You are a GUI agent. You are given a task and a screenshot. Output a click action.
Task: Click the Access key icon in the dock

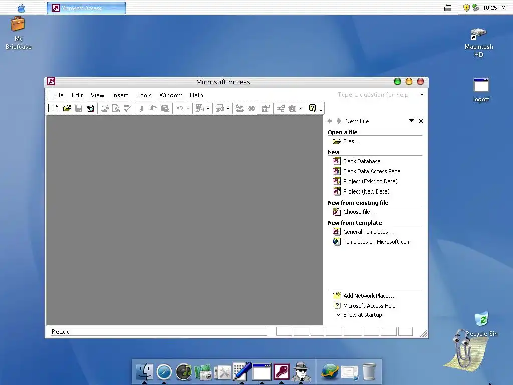(x=282, y=372)
